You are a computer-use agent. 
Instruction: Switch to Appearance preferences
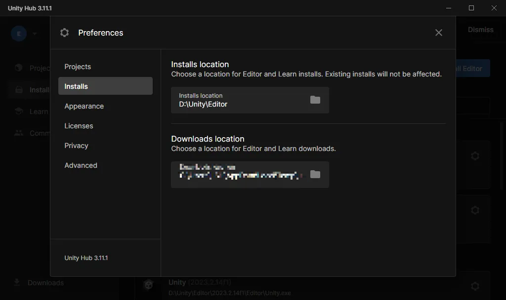[105, 106]
